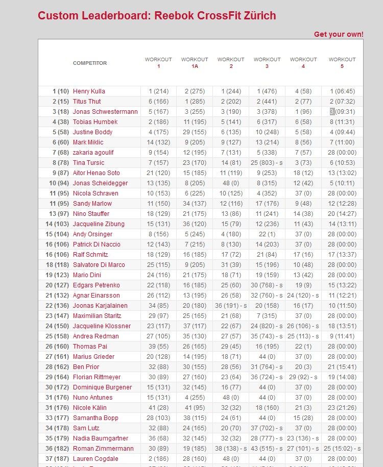Click Roman Zimmermann's Workout 5 score 25 (15:02) - s
The width and height of the screenshot is (383, 467).
tap(342, 449)
